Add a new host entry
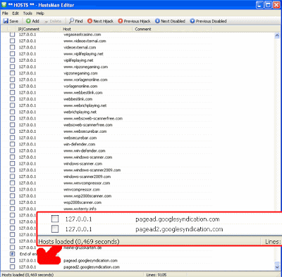 click(32, 21)
